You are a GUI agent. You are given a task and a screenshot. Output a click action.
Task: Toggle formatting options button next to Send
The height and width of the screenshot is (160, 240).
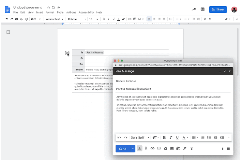point(139,148)
